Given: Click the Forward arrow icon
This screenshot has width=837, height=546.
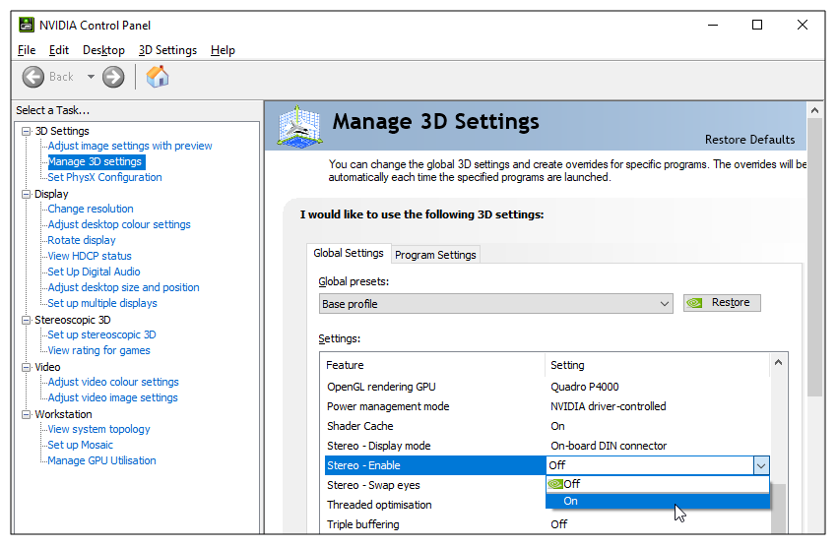Looking at the screenshot, I should tap(113, 77).
